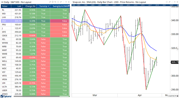
Task: Refresh the S&P 500 watchlist
Action: [53, 2]
